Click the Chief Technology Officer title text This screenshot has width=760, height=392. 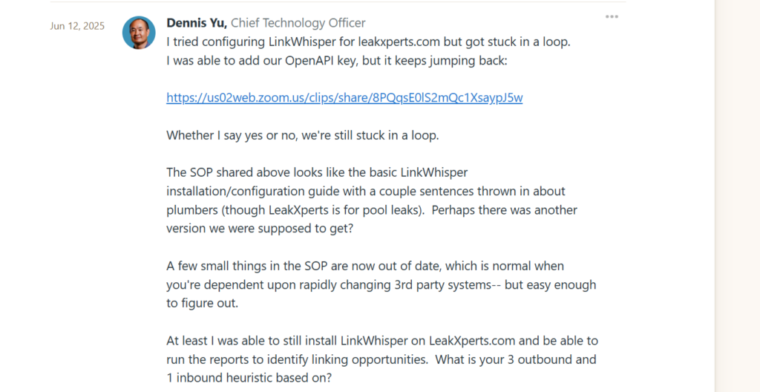[298, 23]
